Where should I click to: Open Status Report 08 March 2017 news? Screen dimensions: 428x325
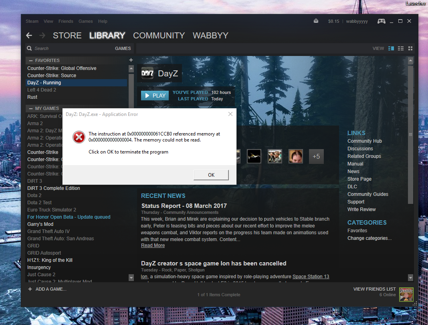(x=184, y=206)
